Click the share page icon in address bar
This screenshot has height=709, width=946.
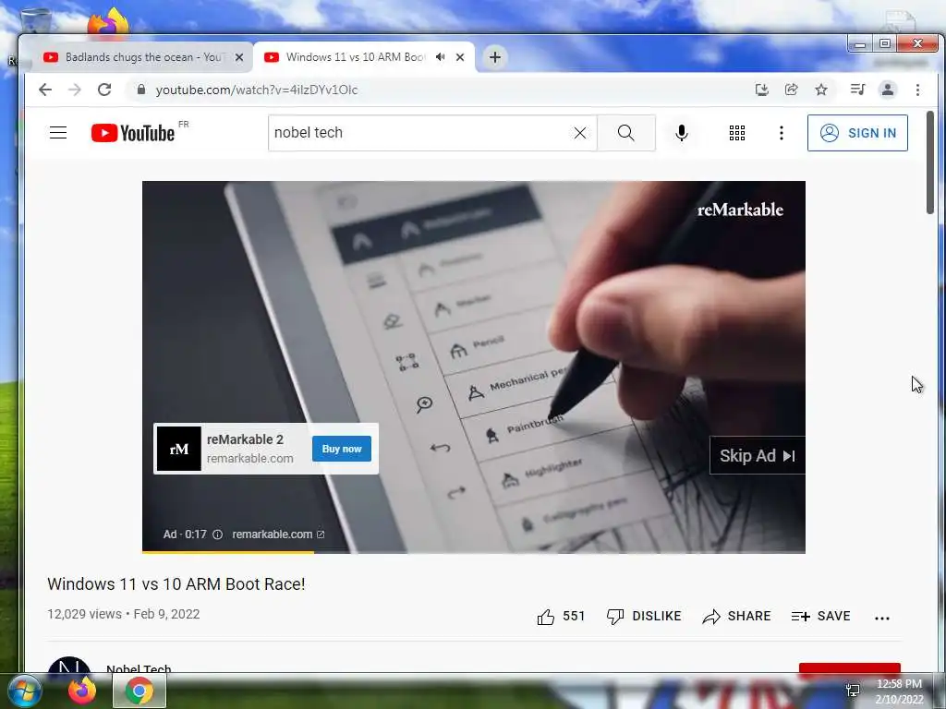(792, 90)
